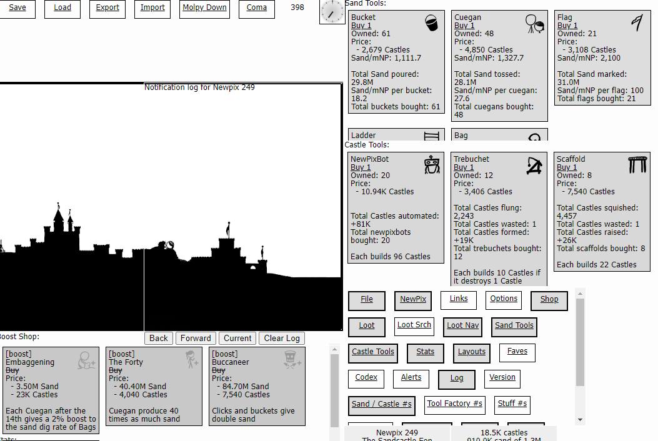This screenshot has height=441, width=658.
Task: Click the Import button
Action: (152, 8)
